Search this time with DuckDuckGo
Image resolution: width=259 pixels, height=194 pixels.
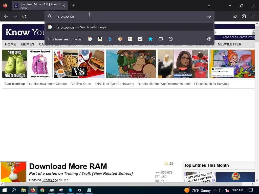coord(120,39)
